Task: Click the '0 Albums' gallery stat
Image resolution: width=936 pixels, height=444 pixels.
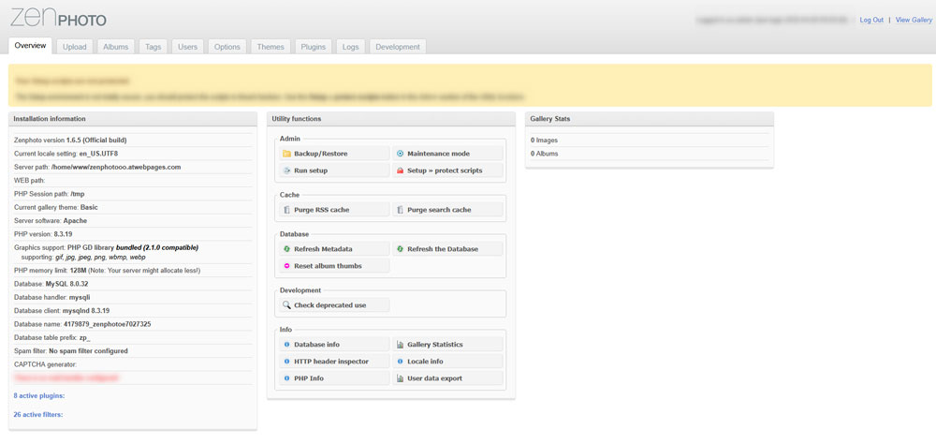Action: coord(545,154)
